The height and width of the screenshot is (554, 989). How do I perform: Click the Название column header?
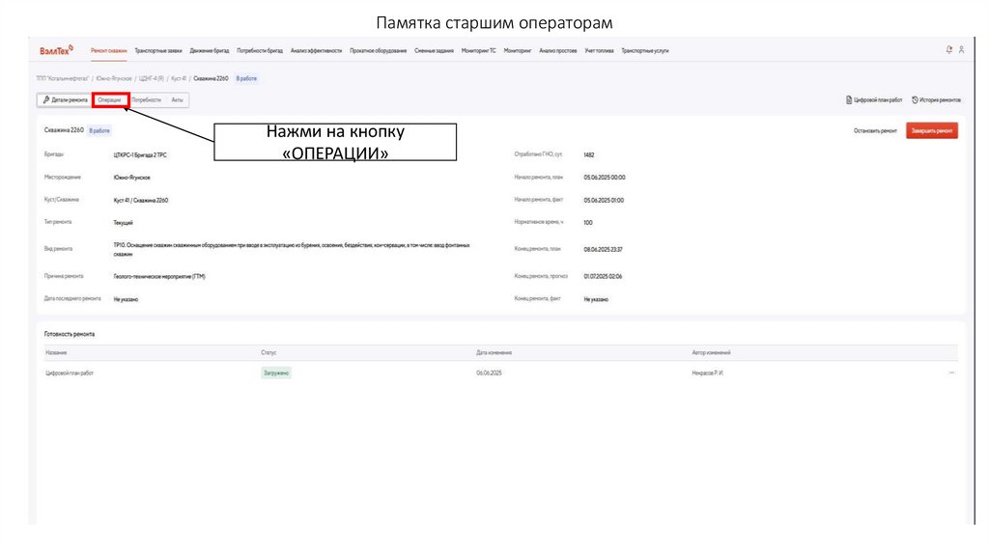56,352
